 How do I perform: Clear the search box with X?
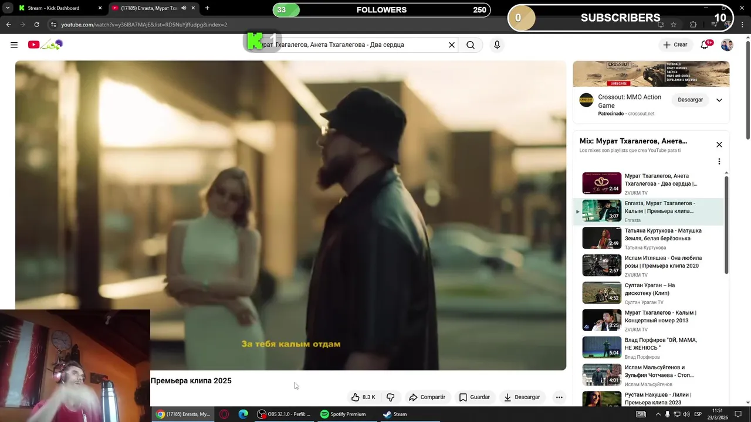pyautogui.click(x=452, y=45)
